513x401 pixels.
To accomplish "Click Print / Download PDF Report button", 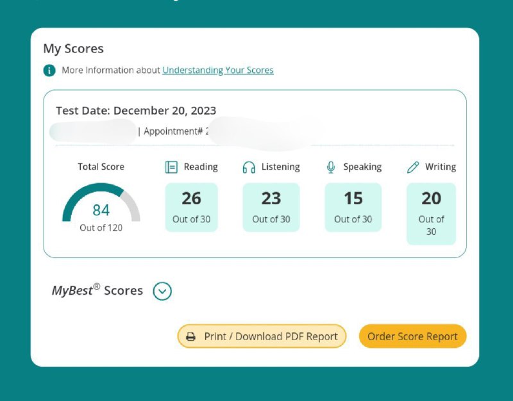I will pos(262,336).
